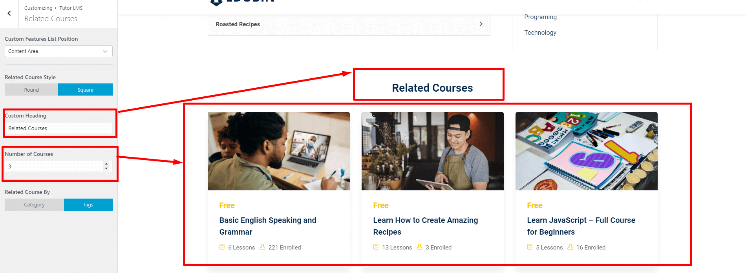This screenshot has height=273, width=746.
Task: Increase Number of Courses with up arrow
Action: (106, 164)
